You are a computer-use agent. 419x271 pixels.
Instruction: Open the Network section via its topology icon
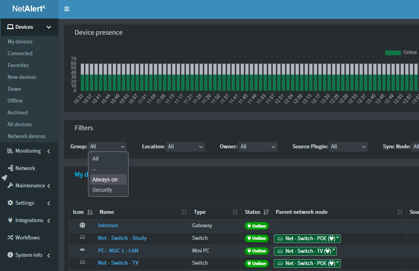(x=10, y=168)
